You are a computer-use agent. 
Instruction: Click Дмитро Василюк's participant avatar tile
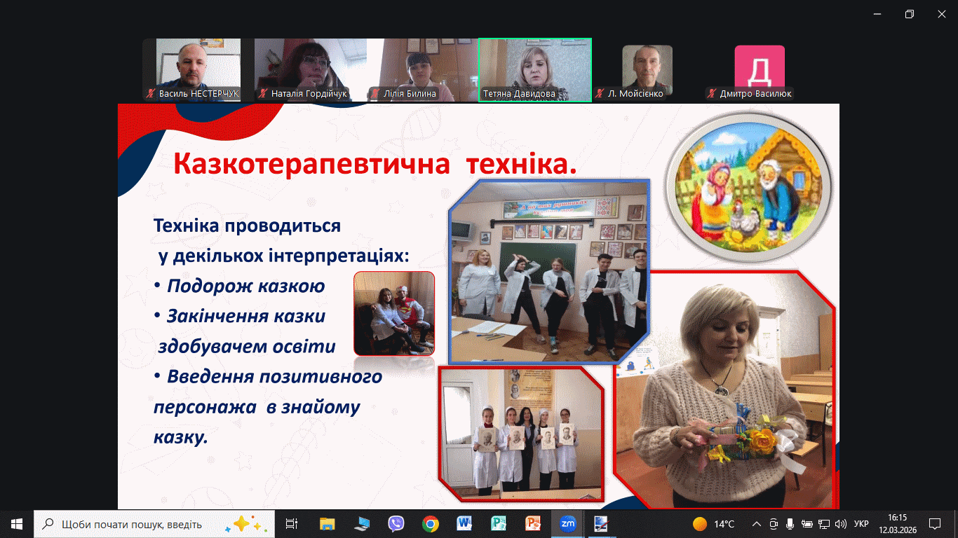point(760,69)
